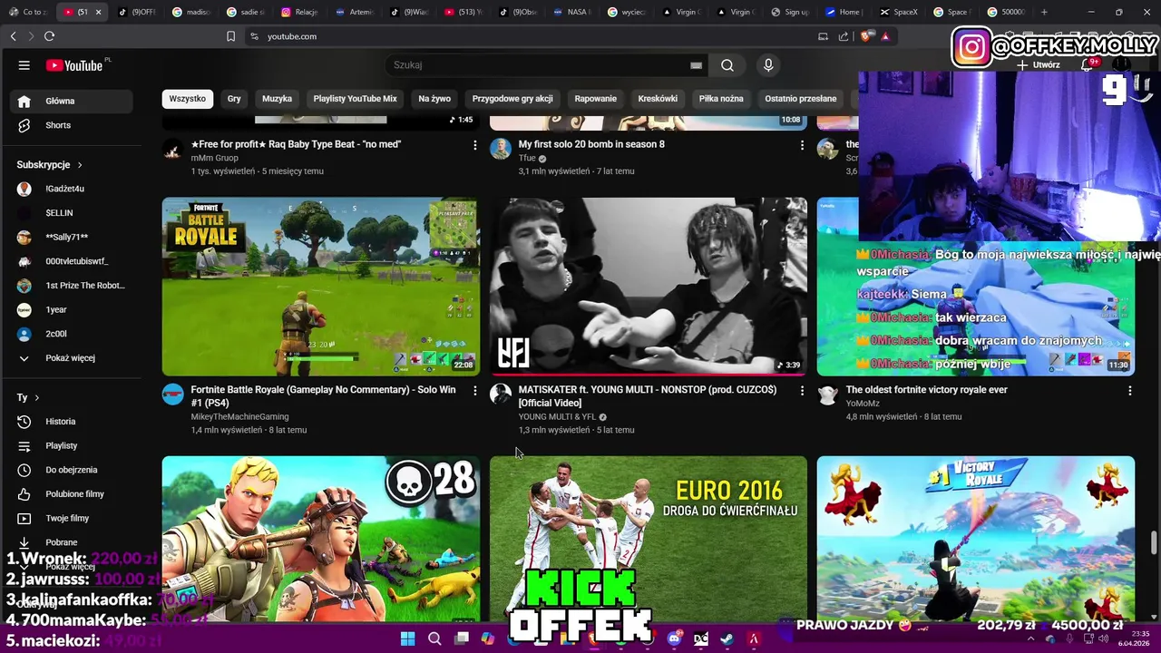This screenshot has width=1161, height=653.
Task: Open 1st Prize The Robot subscription
Action: (x=71, y=286)
